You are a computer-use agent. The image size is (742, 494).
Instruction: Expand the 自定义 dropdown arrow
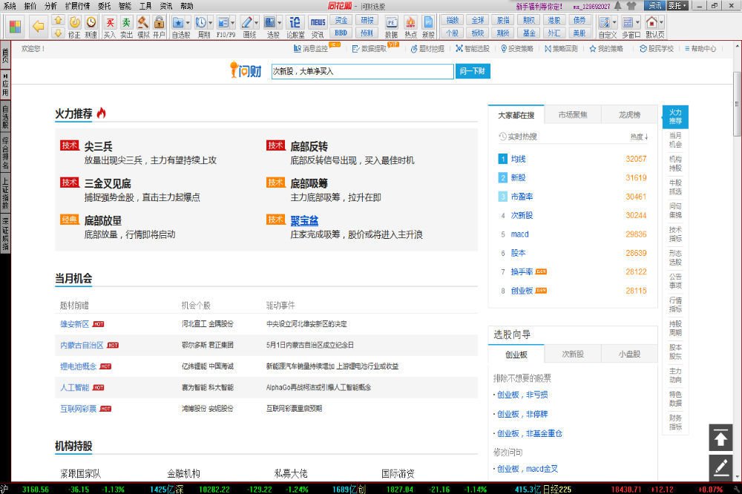pyautogui.click(x=614, y=22)
